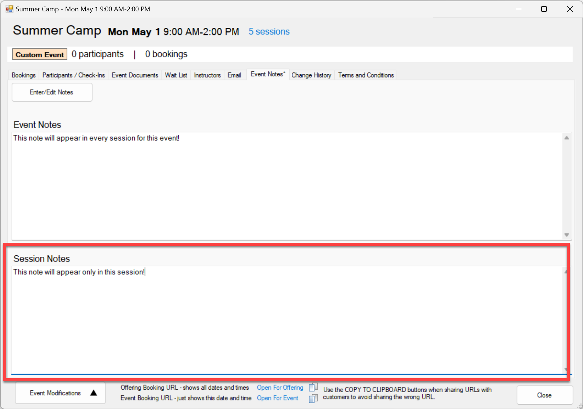Click Event Notes scrollbar down arrow
This screenshot has height=409, width=583.
[567, 235]
